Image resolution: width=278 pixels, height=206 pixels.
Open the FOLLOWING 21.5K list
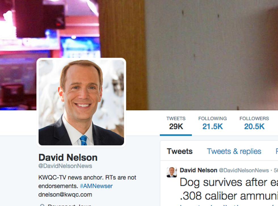212,123
